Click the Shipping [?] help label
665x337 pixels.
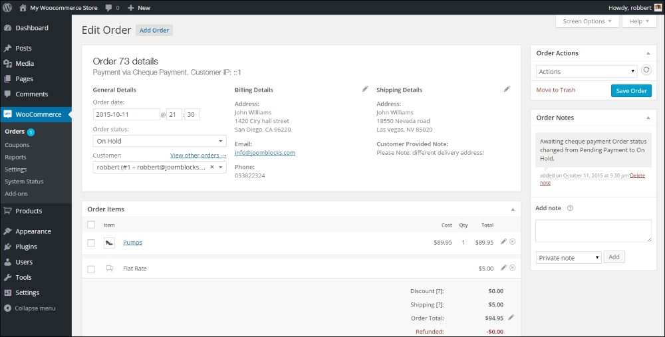point(427,305)
